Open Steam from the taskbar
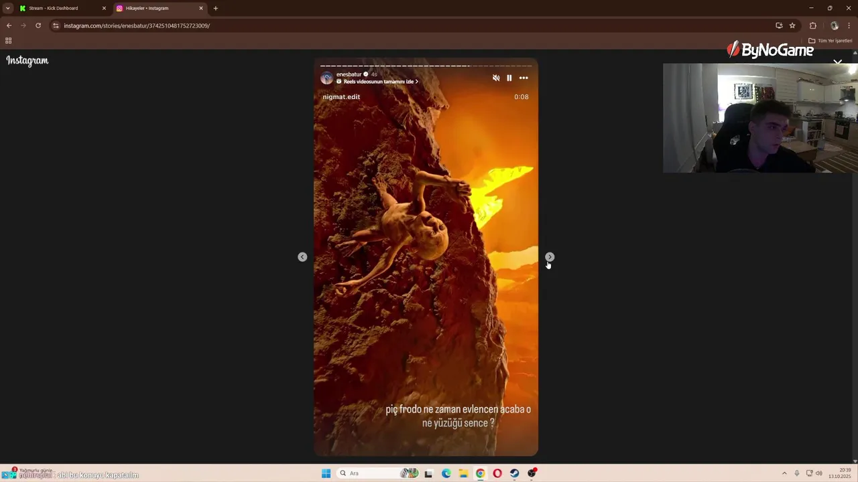 coord(514,473)
